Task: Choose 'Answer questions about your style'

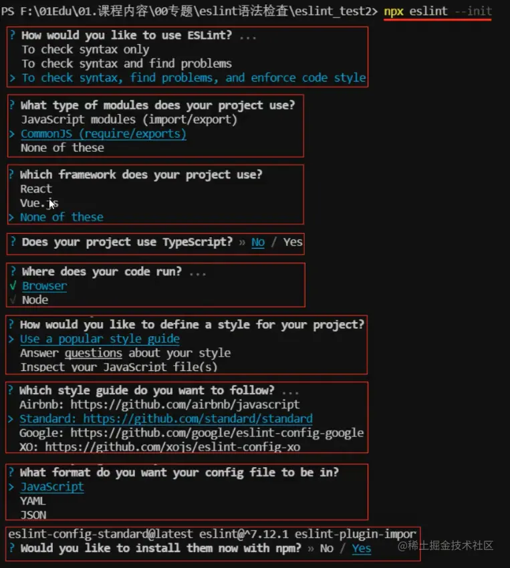Action: click(x=125, y=353)
